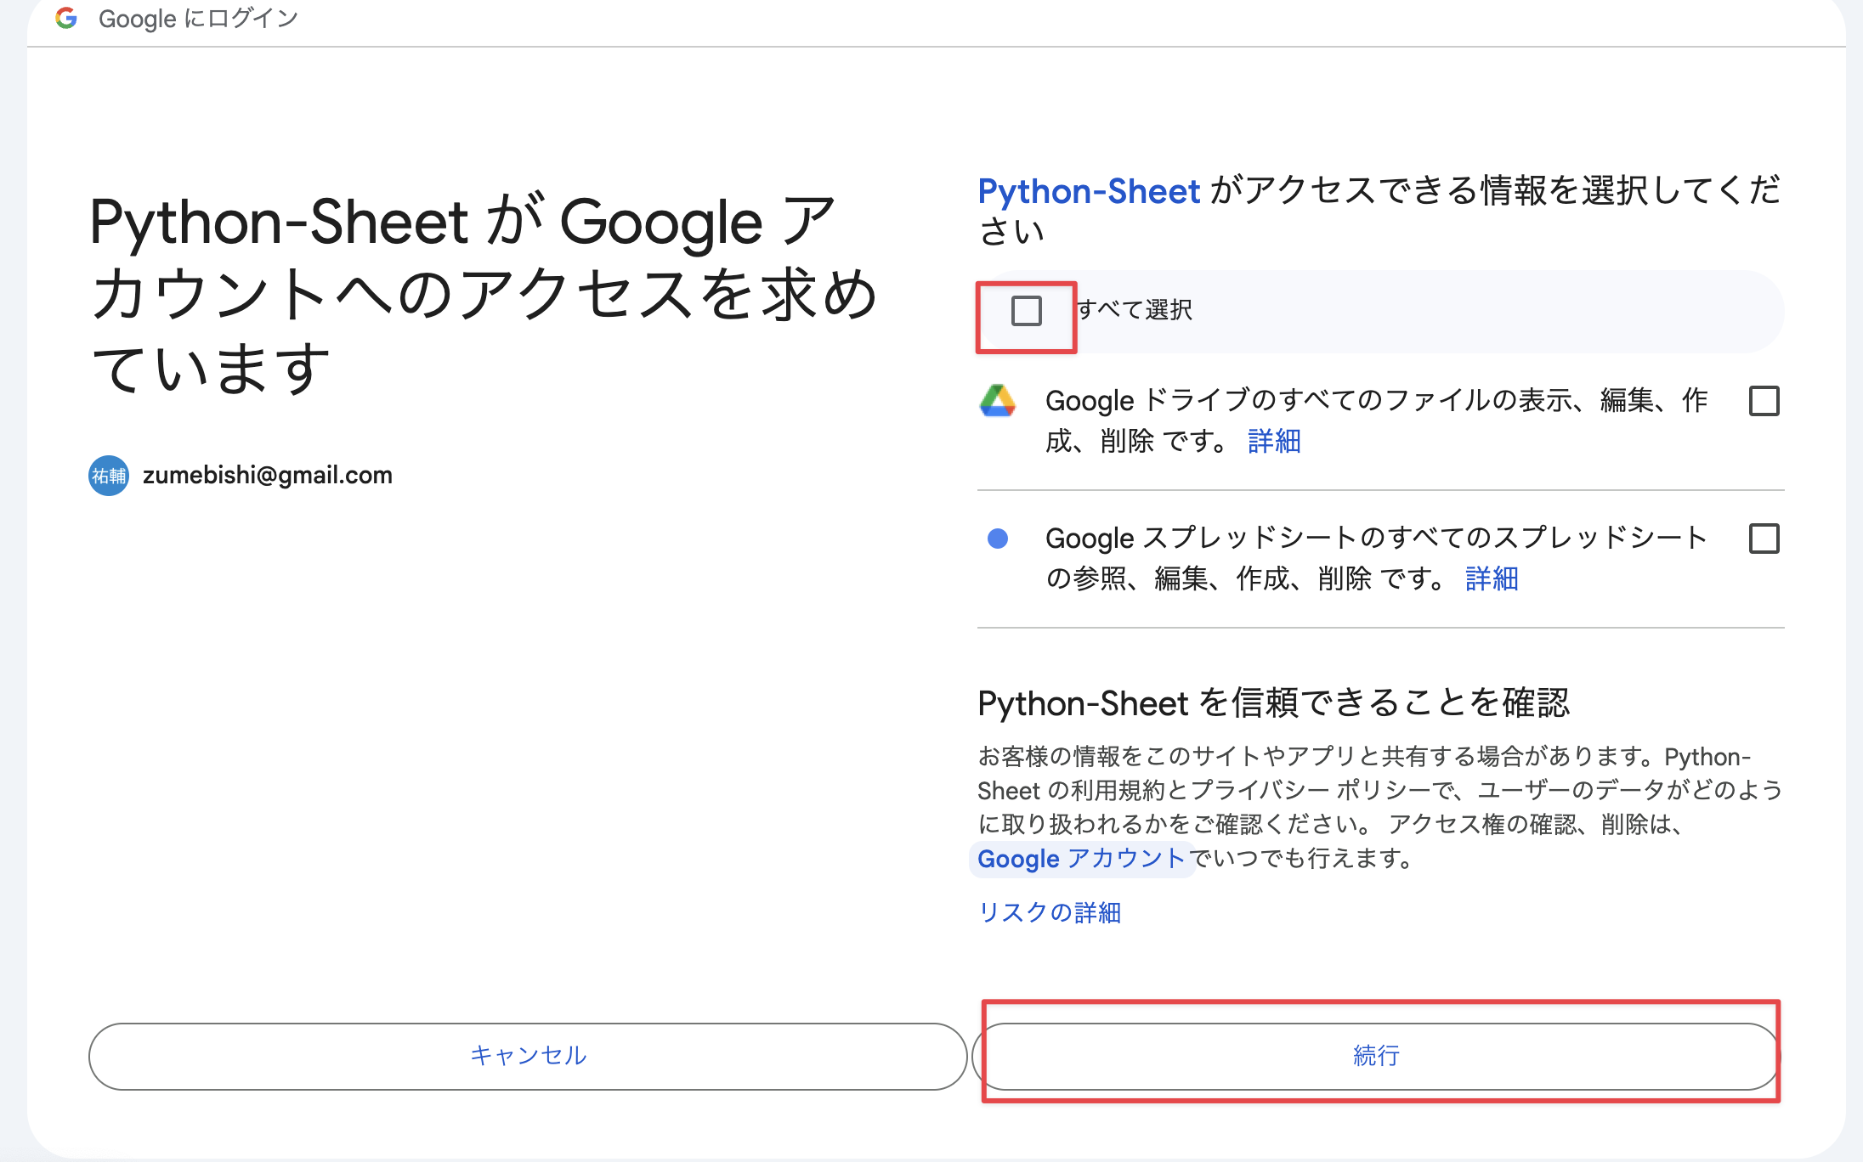Enable Google Drive access checkbox
The image size is (1863, 1162).
tap(1764, 401)
